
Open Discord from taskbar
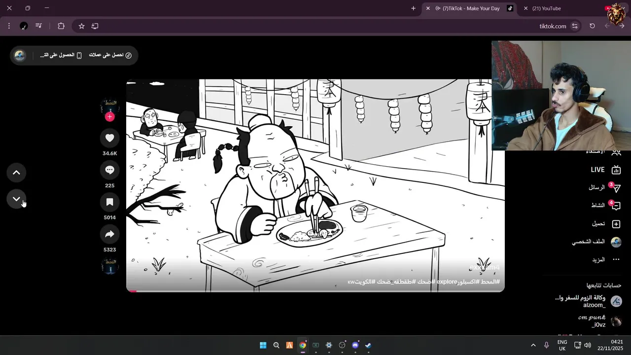point(355,345)
